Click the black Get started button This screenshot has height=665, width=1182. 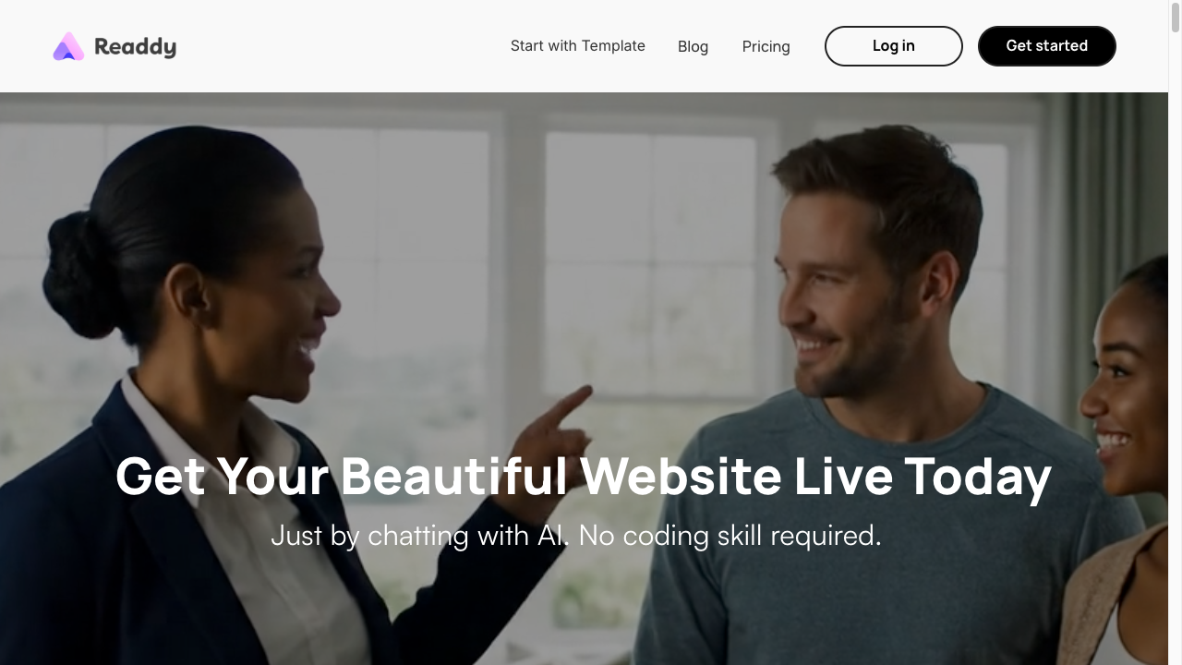[x=1047, y=46]
